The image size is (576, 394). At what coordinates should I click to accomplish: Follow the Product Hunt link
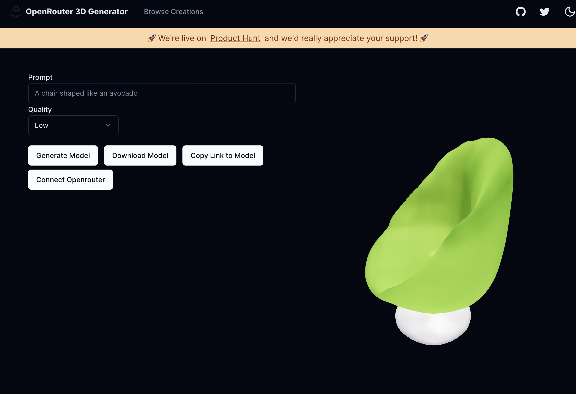pyautogui.click(x=235, y=38)
